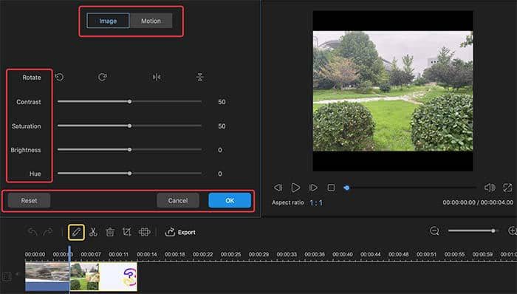Click the 00:00:40 ruler mark
This screenshot has width=517, height=294.
point(343,254)
